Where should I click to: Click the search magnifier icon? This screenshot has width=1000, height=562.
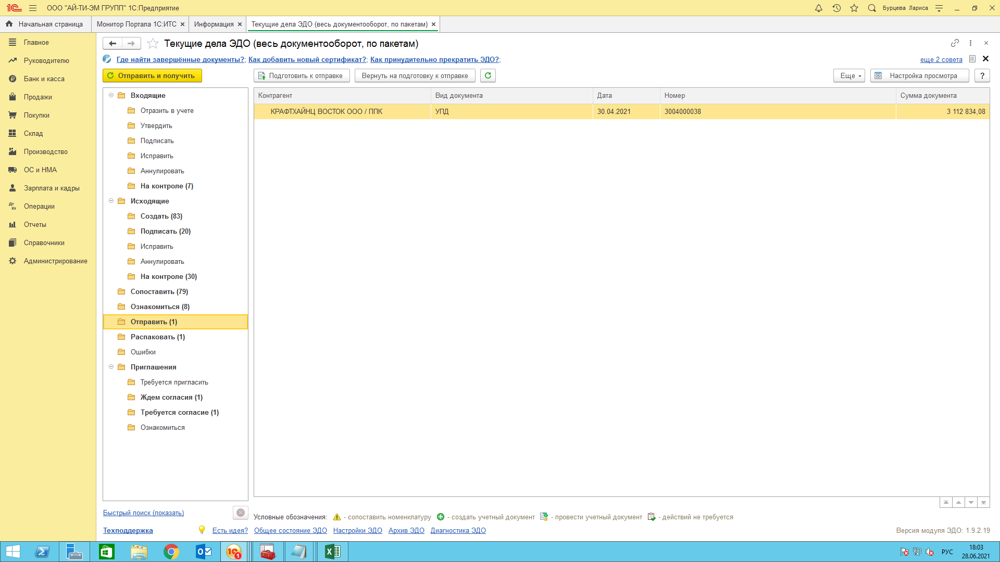click(872, 8)
